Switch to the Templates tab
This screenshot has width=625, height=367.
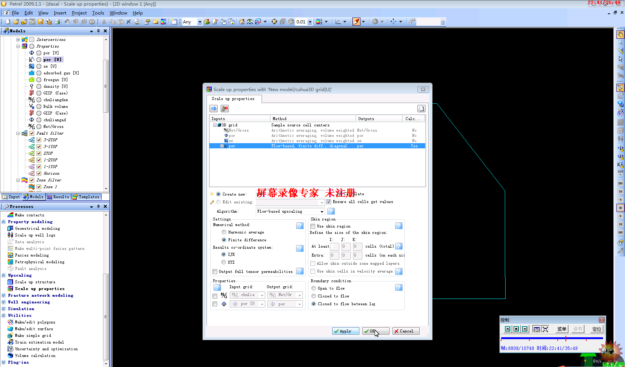coord(86,197)
